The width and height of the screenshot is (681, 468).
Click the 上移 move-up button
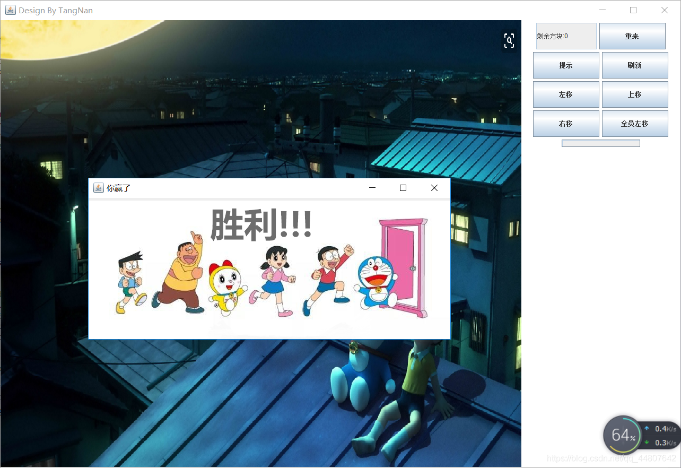coord(635,94)
